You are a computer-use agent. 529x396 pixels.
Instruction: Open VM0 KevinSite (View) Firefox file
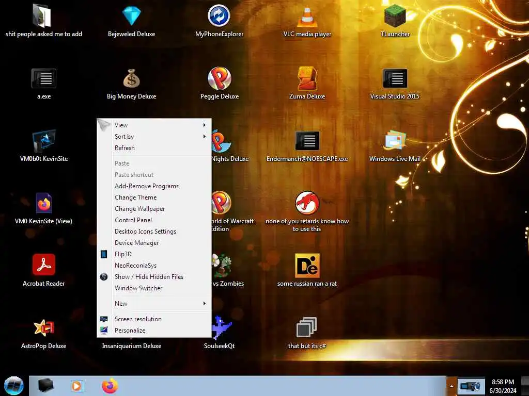(x=43, y=208)
